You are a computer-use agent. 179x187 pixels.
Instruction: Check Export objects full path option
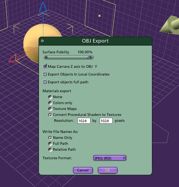click(x=45, y=82)
